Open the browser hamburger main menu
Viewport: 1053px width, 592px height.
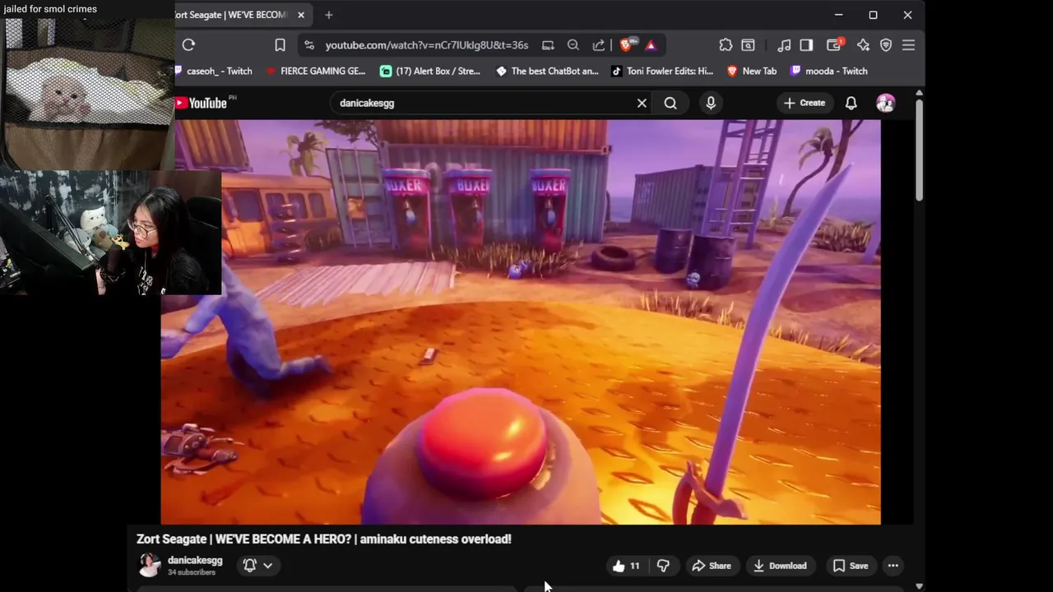(x=908, y=45)
